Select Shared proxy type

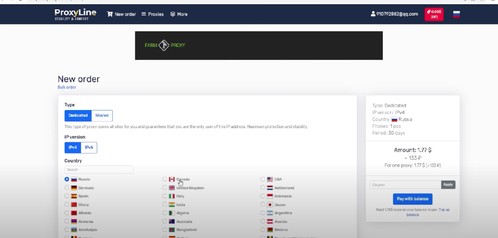coord(102,115)
